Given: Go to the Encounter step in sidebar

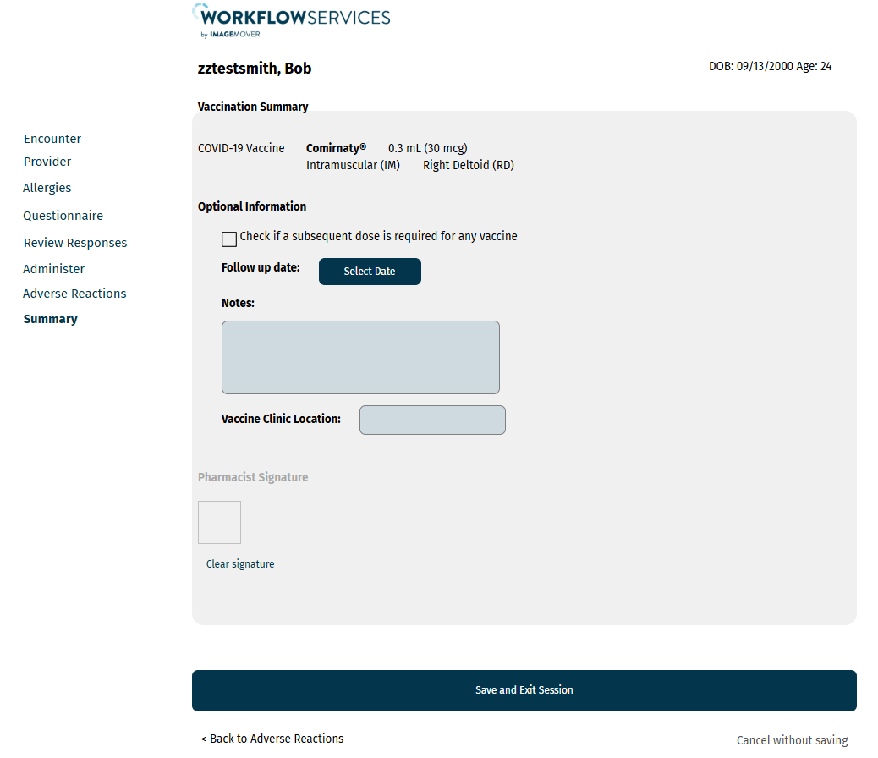Looking at the screenshot, I should pyautogui.click(x=52, y=139).
